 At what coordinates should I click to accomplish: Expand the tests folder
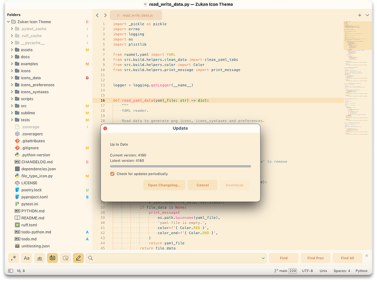[12, 120]
